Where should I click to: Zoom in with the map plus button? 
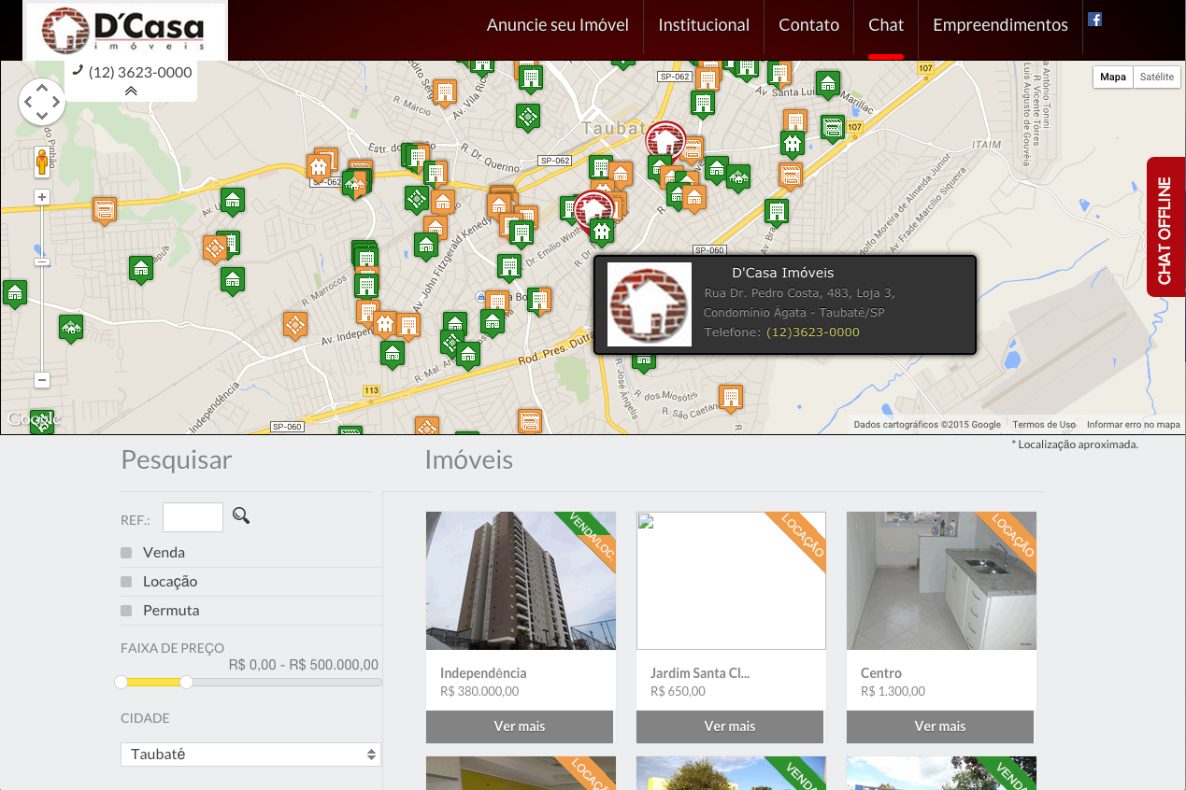click(x=42, y=197)
